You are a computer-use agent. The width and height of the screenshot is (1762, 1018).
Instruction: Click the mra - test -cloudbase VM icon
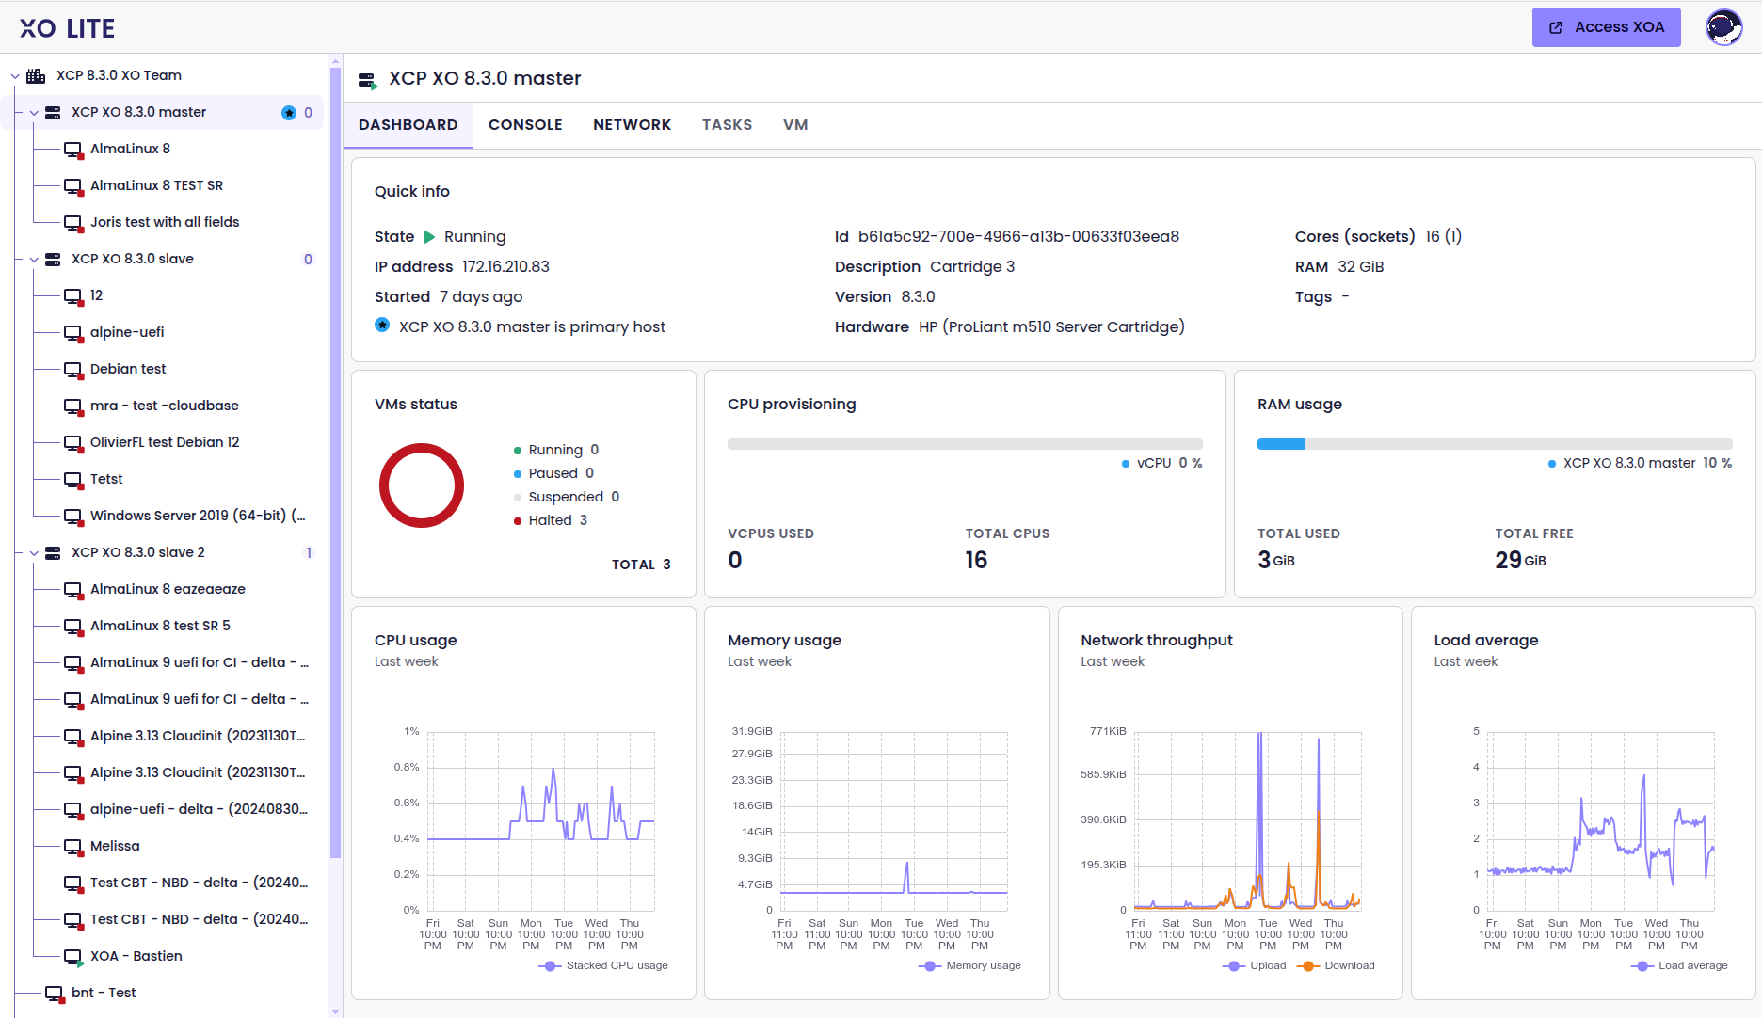tap(72, 406)
